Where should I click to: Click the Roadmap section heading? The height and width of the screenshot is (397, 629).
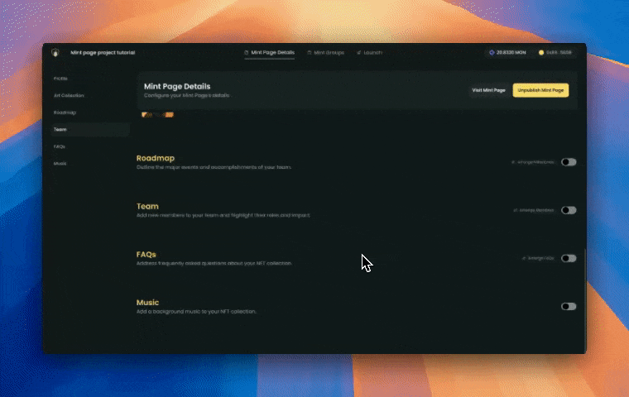pyautogui.click(x=156, y=158)
